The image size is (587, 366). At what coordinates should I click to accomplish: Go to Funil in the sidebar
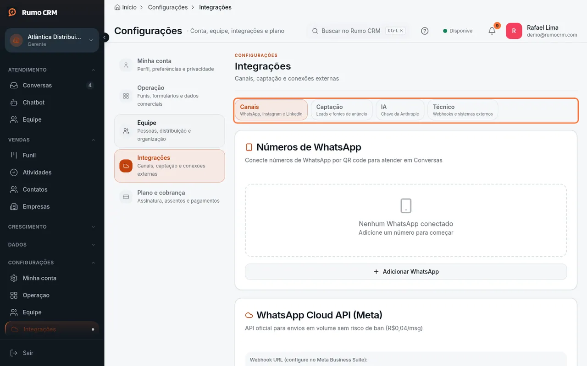52,155
